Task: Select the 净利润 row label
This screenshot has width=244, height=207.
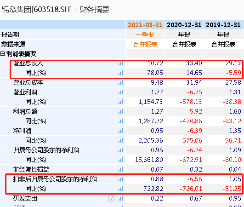Action: pos(22,131)
